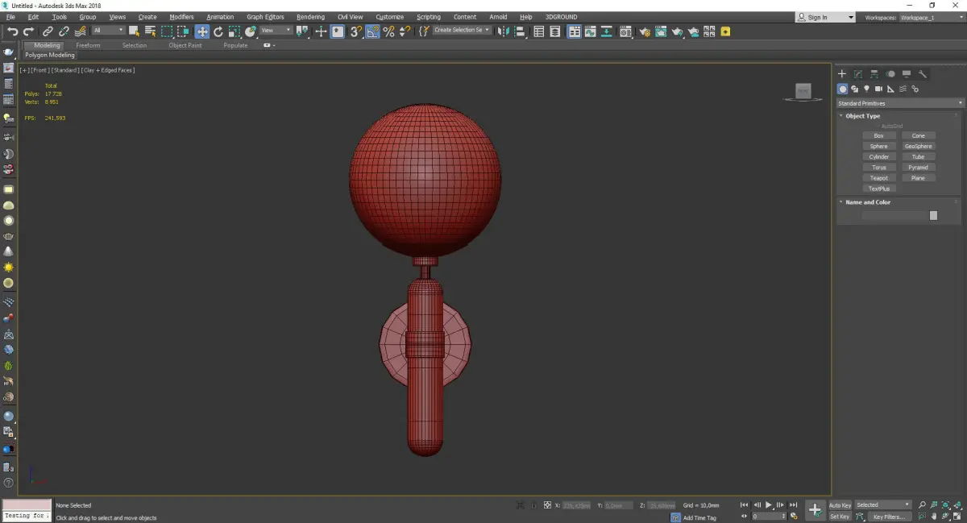Open the Graph Editors menu
This screenshot has height=523, width=967.
pyautogui.click(x=265, y=17)
